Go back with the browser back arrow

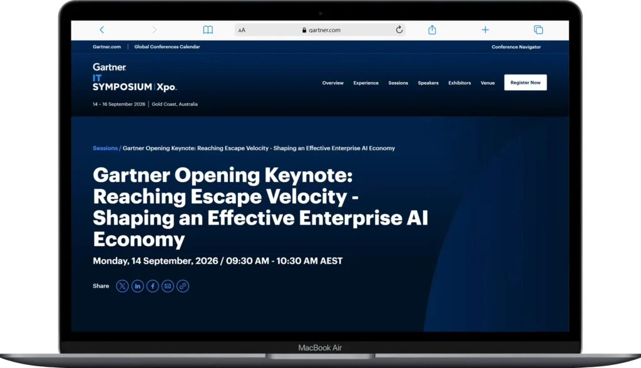[102, 30]
